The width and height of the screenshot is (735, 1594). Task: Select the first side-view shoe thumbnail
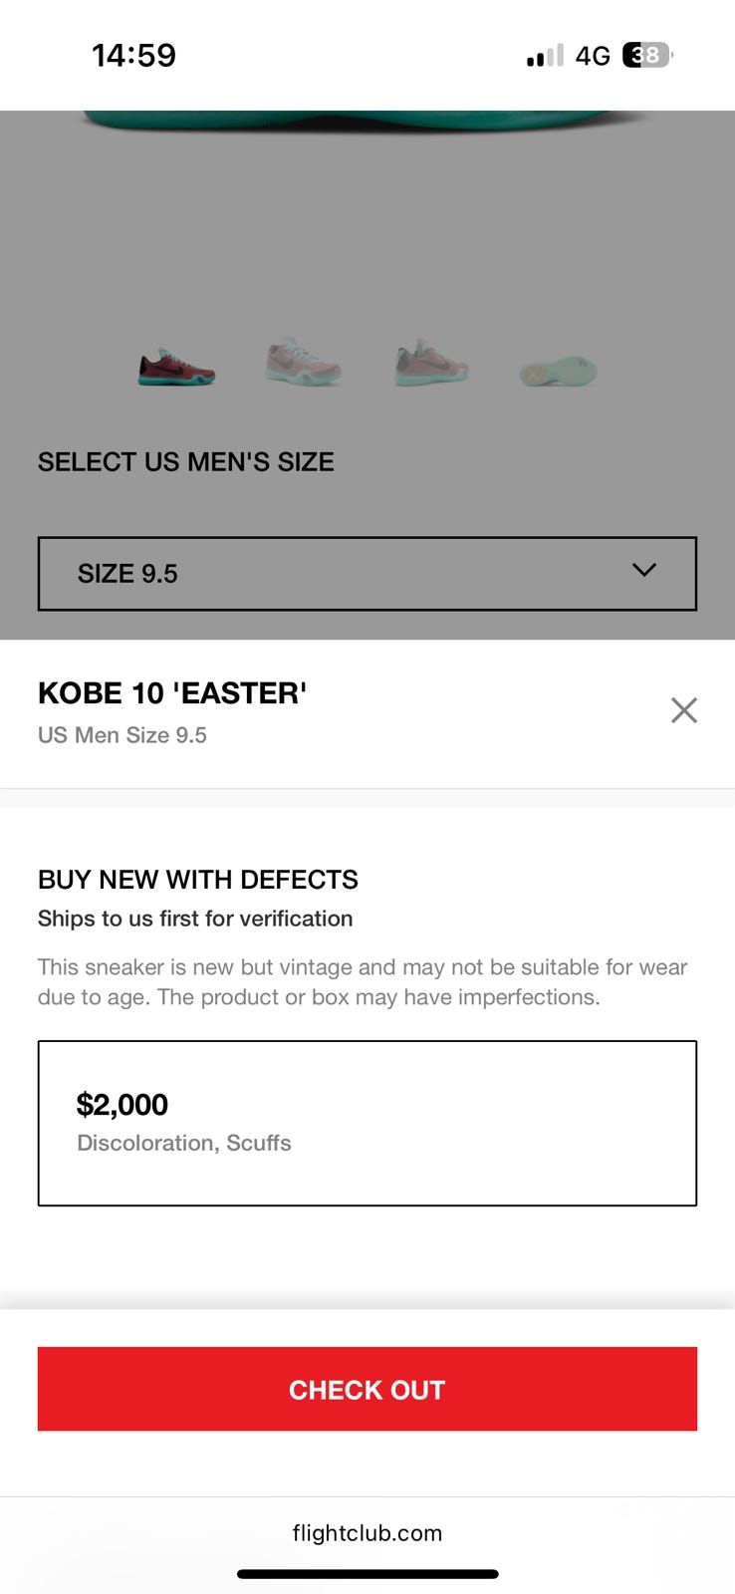[176, 368]
